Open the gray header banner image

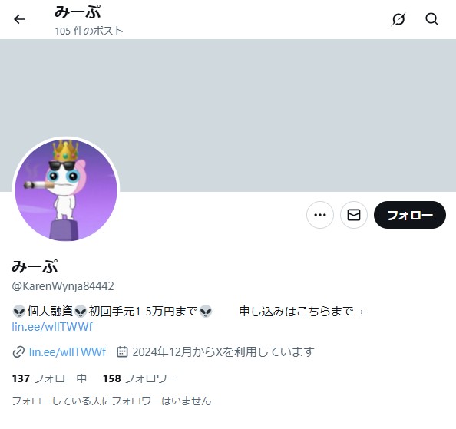point(228,115)
